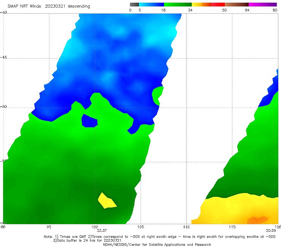Screen dimensions: 281x247
Task: Click the longitude axis label '105'
Action: (x=140, y=227)
